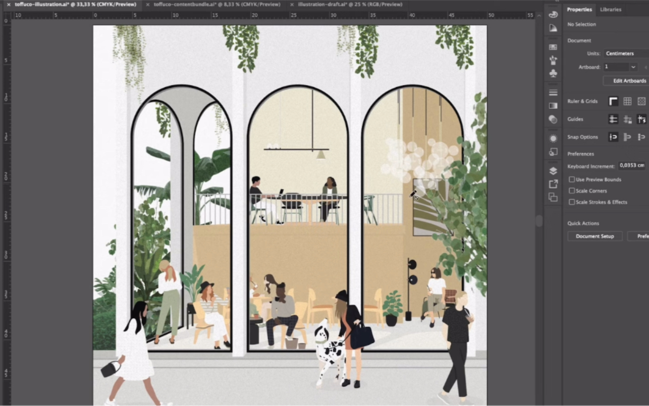The height and width of the screenshot is (406, 649).
Task: Close the toffuco-contentbundle.ai tab
Action: (147, 5)
